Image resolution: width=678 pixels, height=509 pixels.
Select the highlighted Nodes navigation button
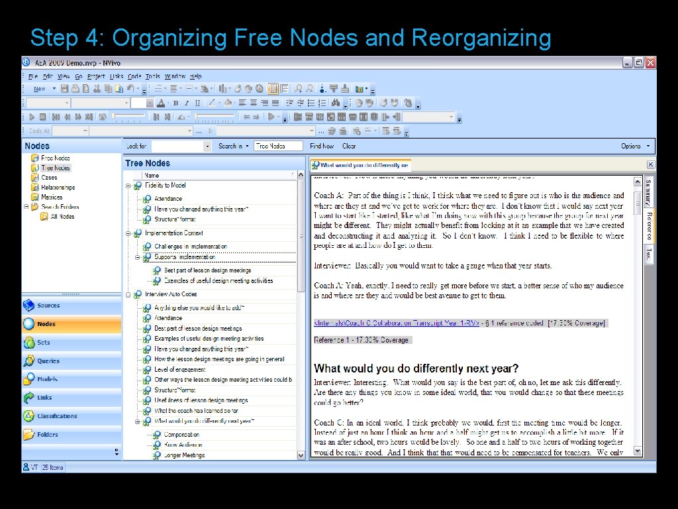(72, 324)
